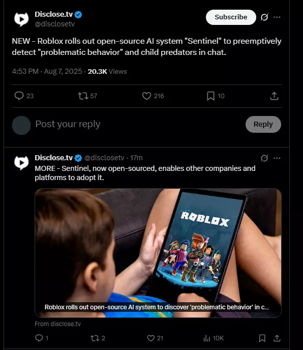Viewport: 303px width, 350px height.
Task: Repost the reply with 2 reposts
Action: (x=95, y=338)
